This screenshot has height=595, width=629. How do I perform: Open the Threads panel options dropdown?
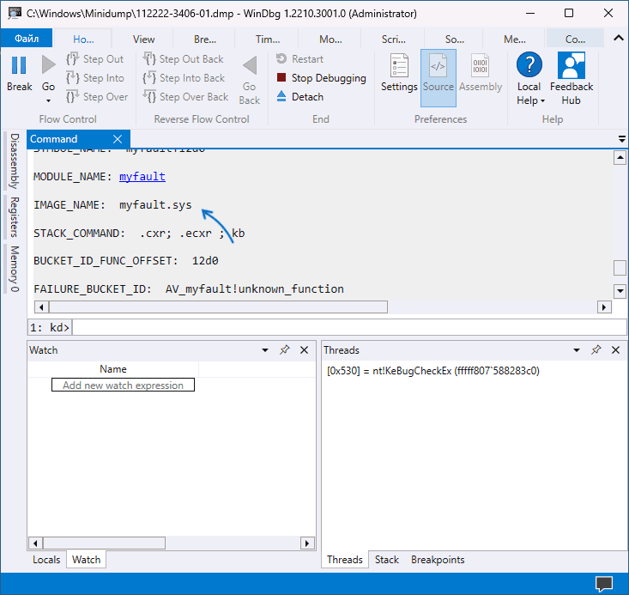577,350
